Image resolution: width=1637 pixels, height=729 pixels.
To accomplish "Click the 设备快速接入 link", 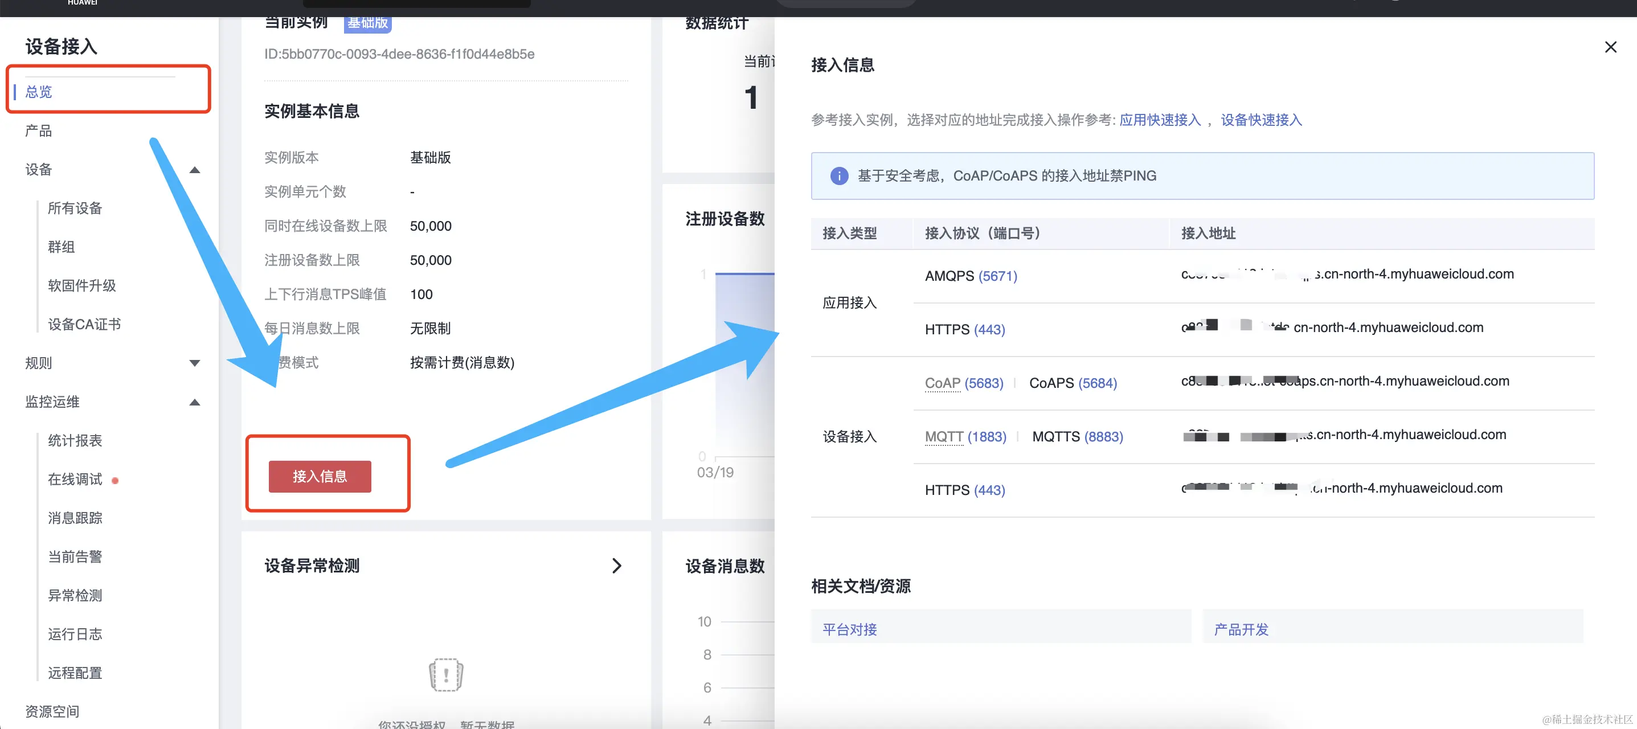I will click(x=1261, y=120).
